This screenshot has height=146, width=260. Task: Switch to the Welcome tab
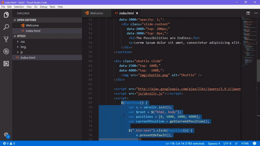96,13
